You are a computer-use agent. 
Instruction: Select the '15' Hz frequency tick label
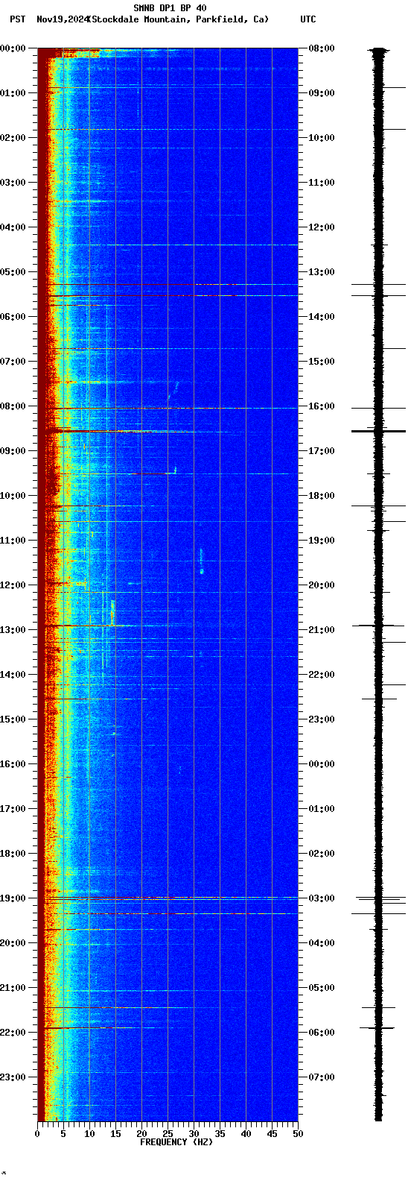(115, 1134)
